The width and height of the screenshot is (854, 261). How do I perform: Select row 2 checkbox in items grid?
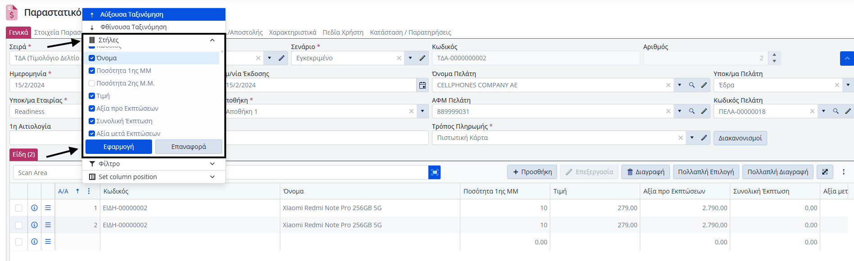18,225
